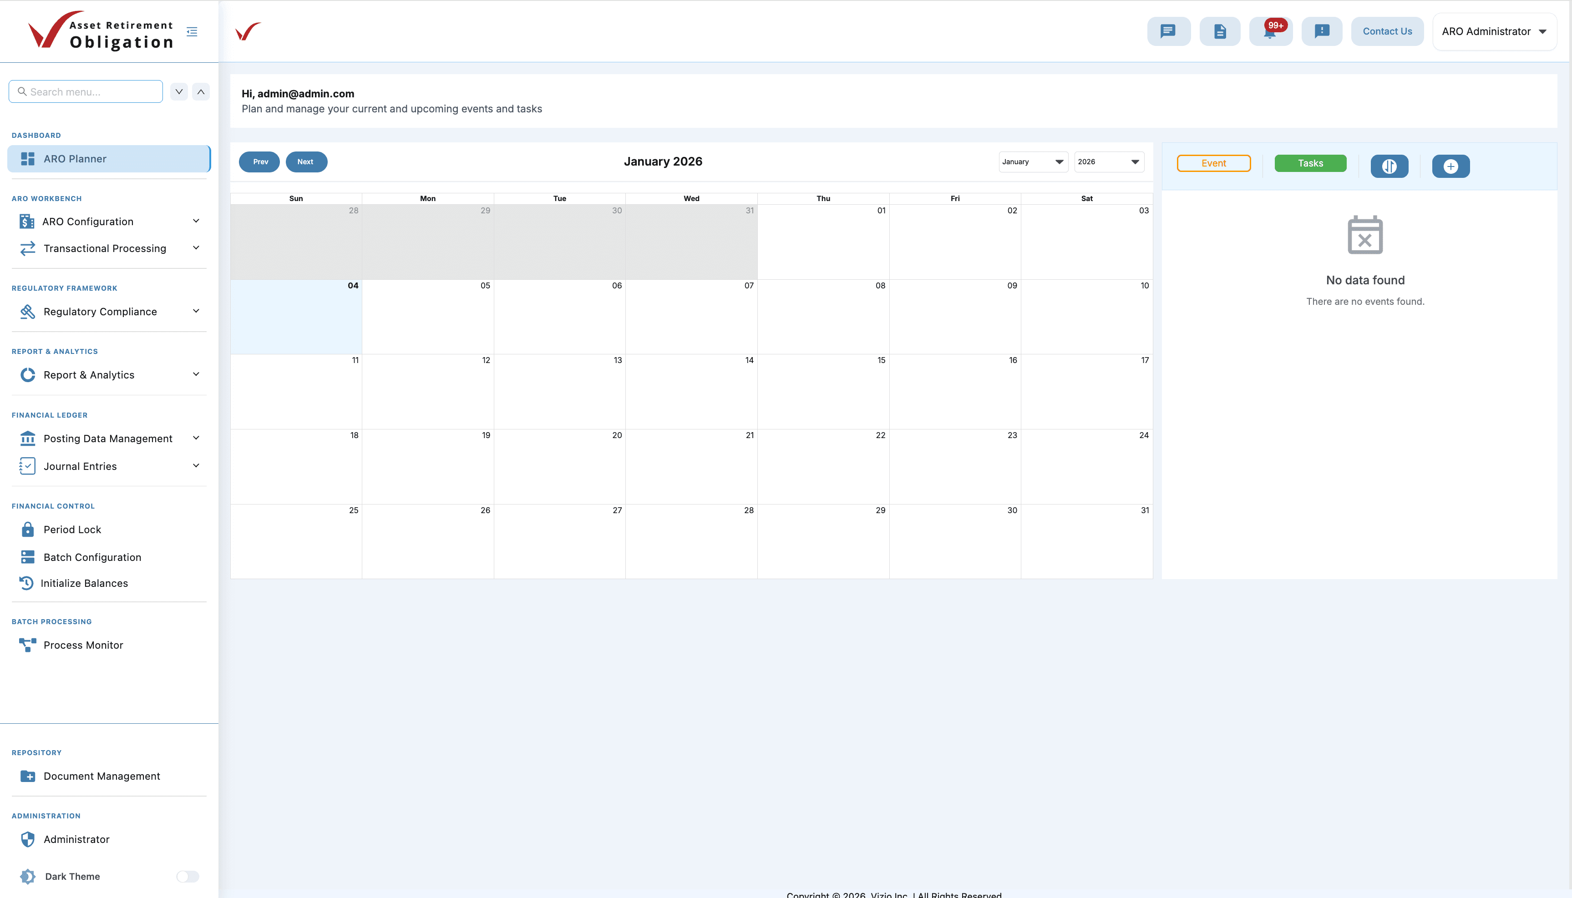Switch the planner to Tasks view
Screen dimensions: 1572x898
click(x=1310, y=163)
